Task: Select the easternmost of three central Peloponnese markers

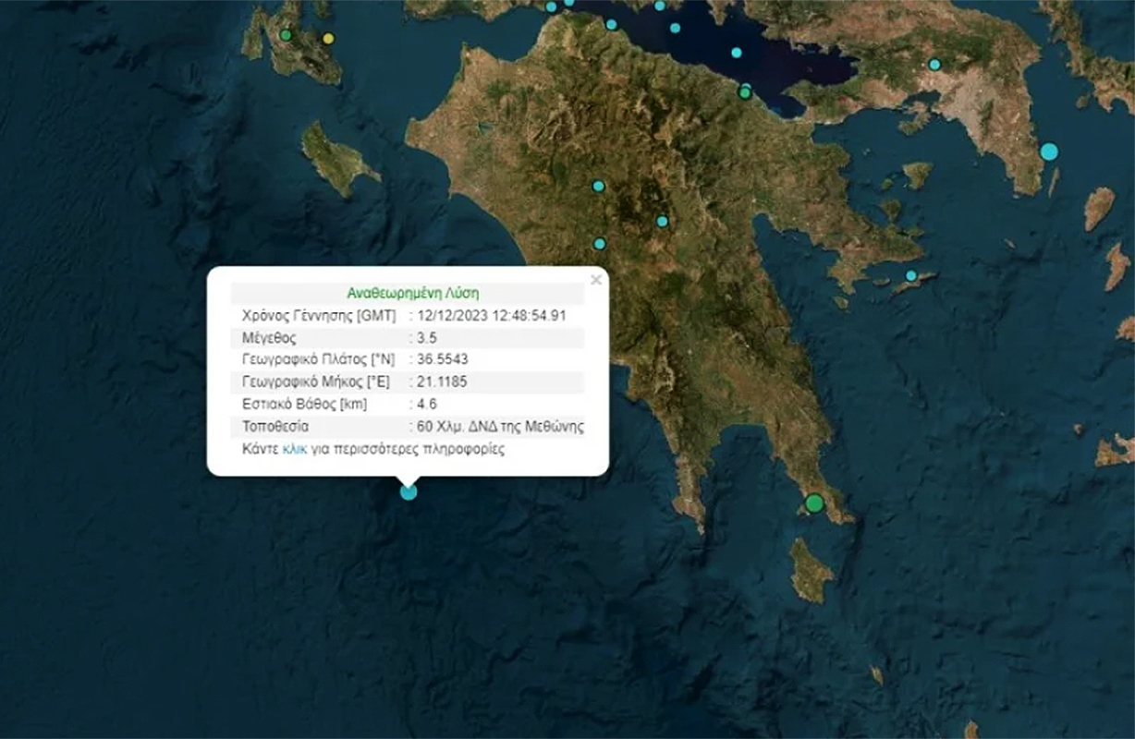Action: (662, 221)
